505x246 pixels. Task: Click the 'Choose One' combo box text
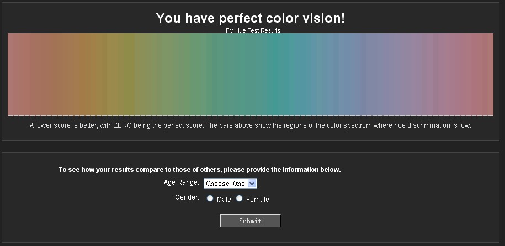(226, 184)
